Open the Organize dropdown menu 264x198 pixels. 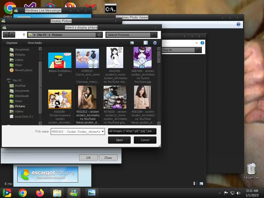13,43
